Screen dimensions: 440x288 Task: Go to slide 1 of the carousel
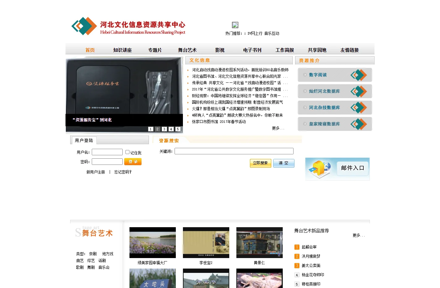(x=151, y=129)
